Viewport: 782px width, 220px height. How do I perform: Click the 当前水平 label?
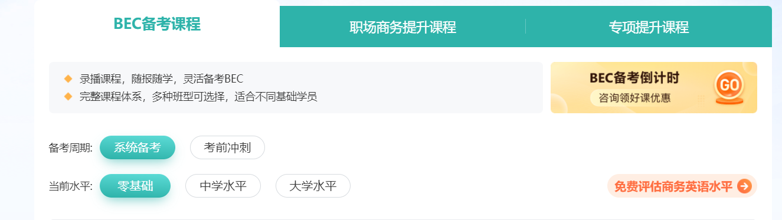(71, 187)
